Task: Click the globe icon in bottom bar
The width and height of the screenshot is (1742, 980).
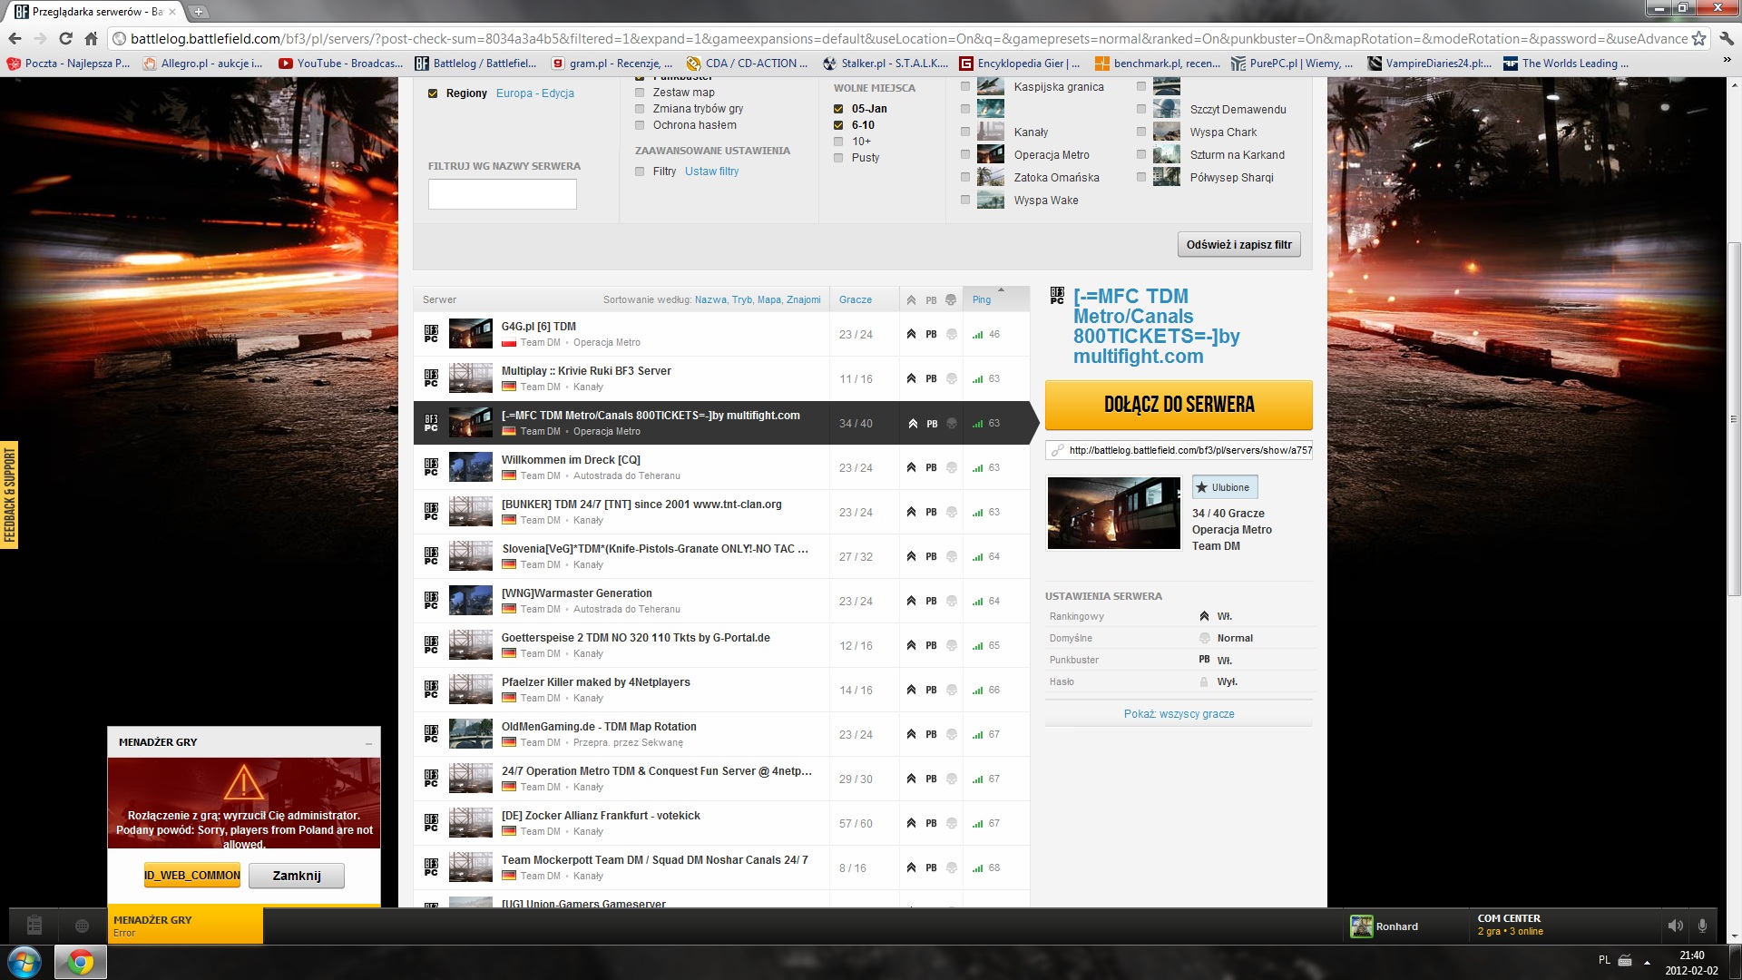Action: click(x=82, y=926)
